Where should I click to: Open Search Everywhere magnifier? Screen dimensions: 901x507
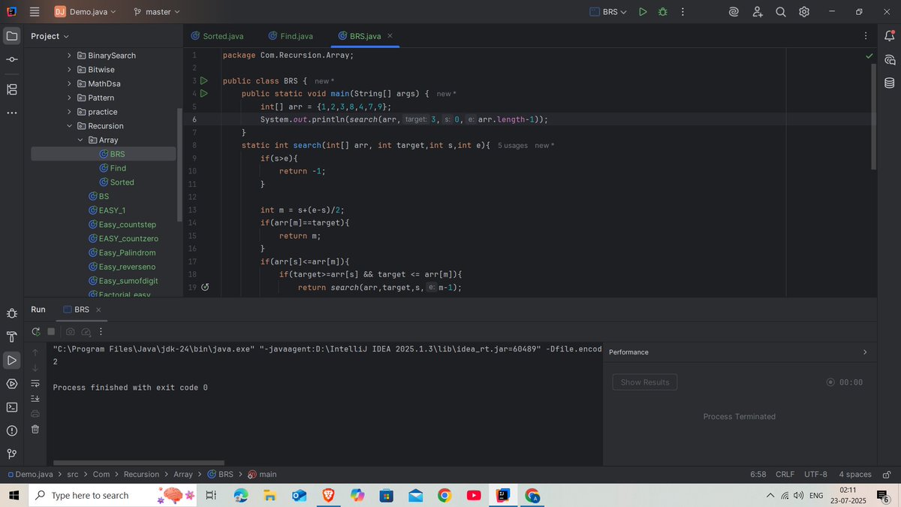point(781,11)
